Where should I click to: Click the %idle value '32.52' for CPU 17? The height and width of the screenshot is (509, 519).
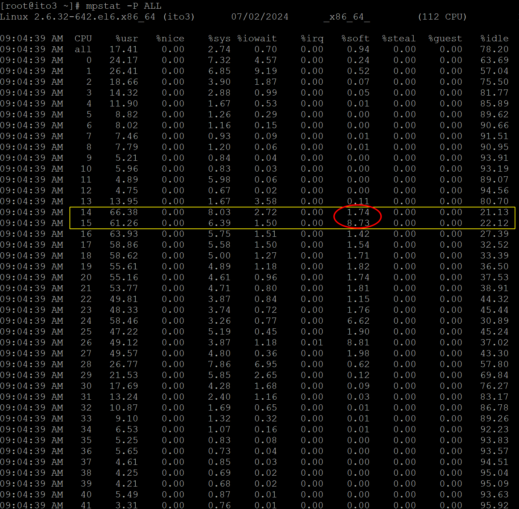pyautogui.click(x=494, y=245)
